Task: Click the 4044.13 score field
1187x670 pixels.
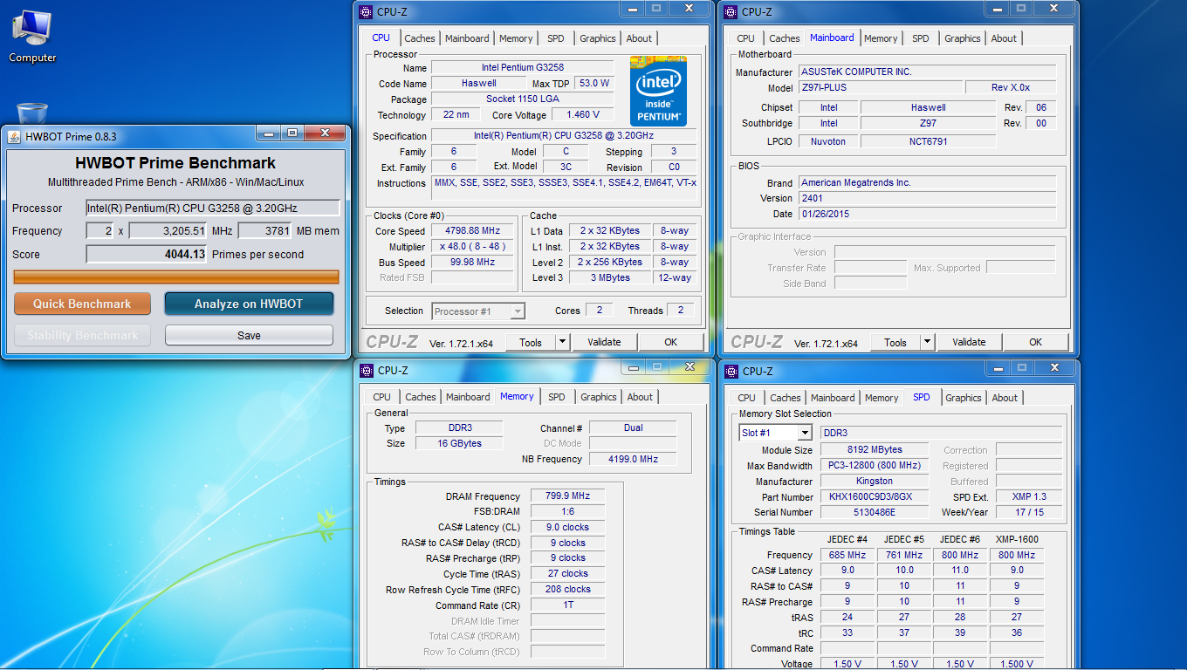Action: coord(147,255)
